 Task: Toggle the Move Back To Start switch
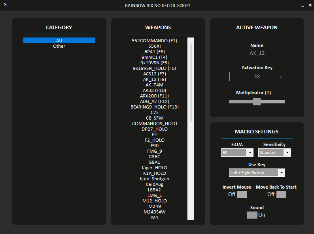click(281, 194)
